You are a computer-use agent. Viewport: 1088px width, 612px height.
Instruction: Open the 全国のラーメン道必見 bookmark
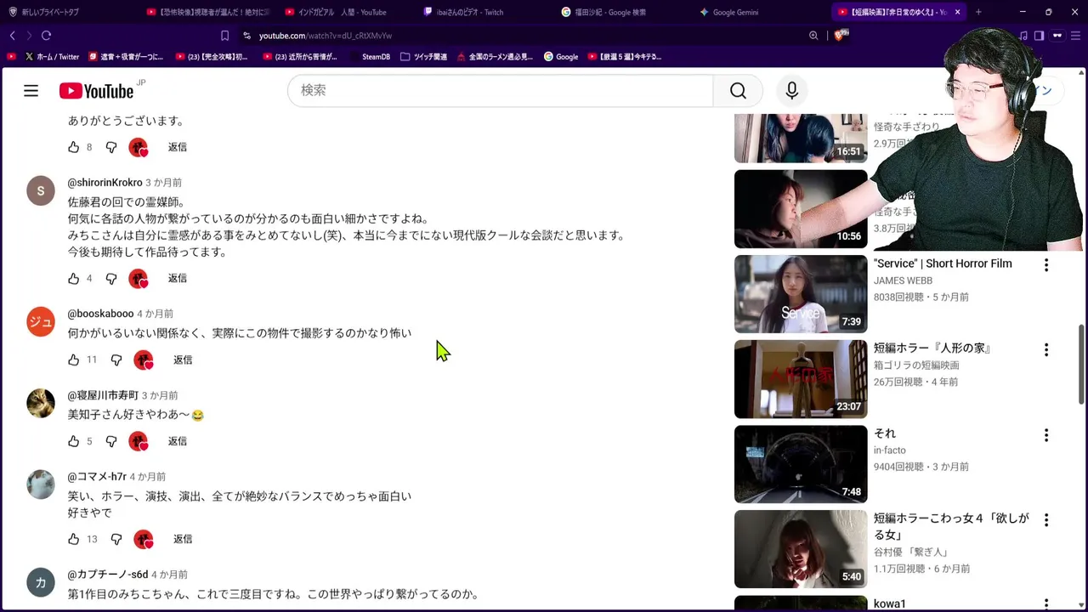tap(495, 57)
